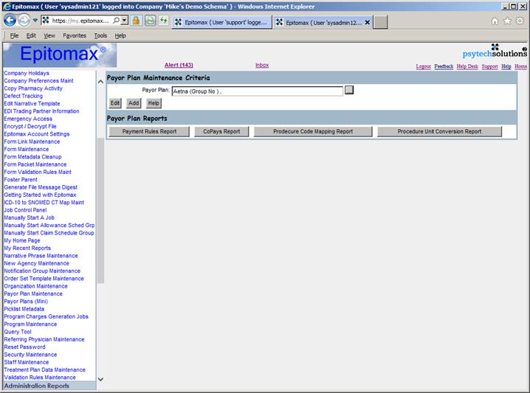Image resolution: width=530 pixels, height=393 pixels.
Task: Click the browser Forward arrow button
Action: click(x=24, y=21)
